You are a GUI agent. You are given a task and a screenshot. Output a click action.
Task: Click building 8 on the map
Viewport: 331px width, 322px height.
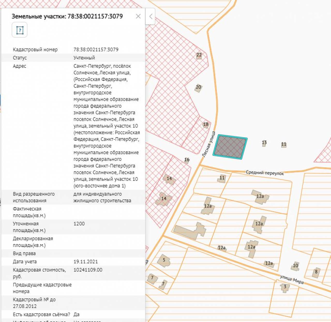(316, 272)
